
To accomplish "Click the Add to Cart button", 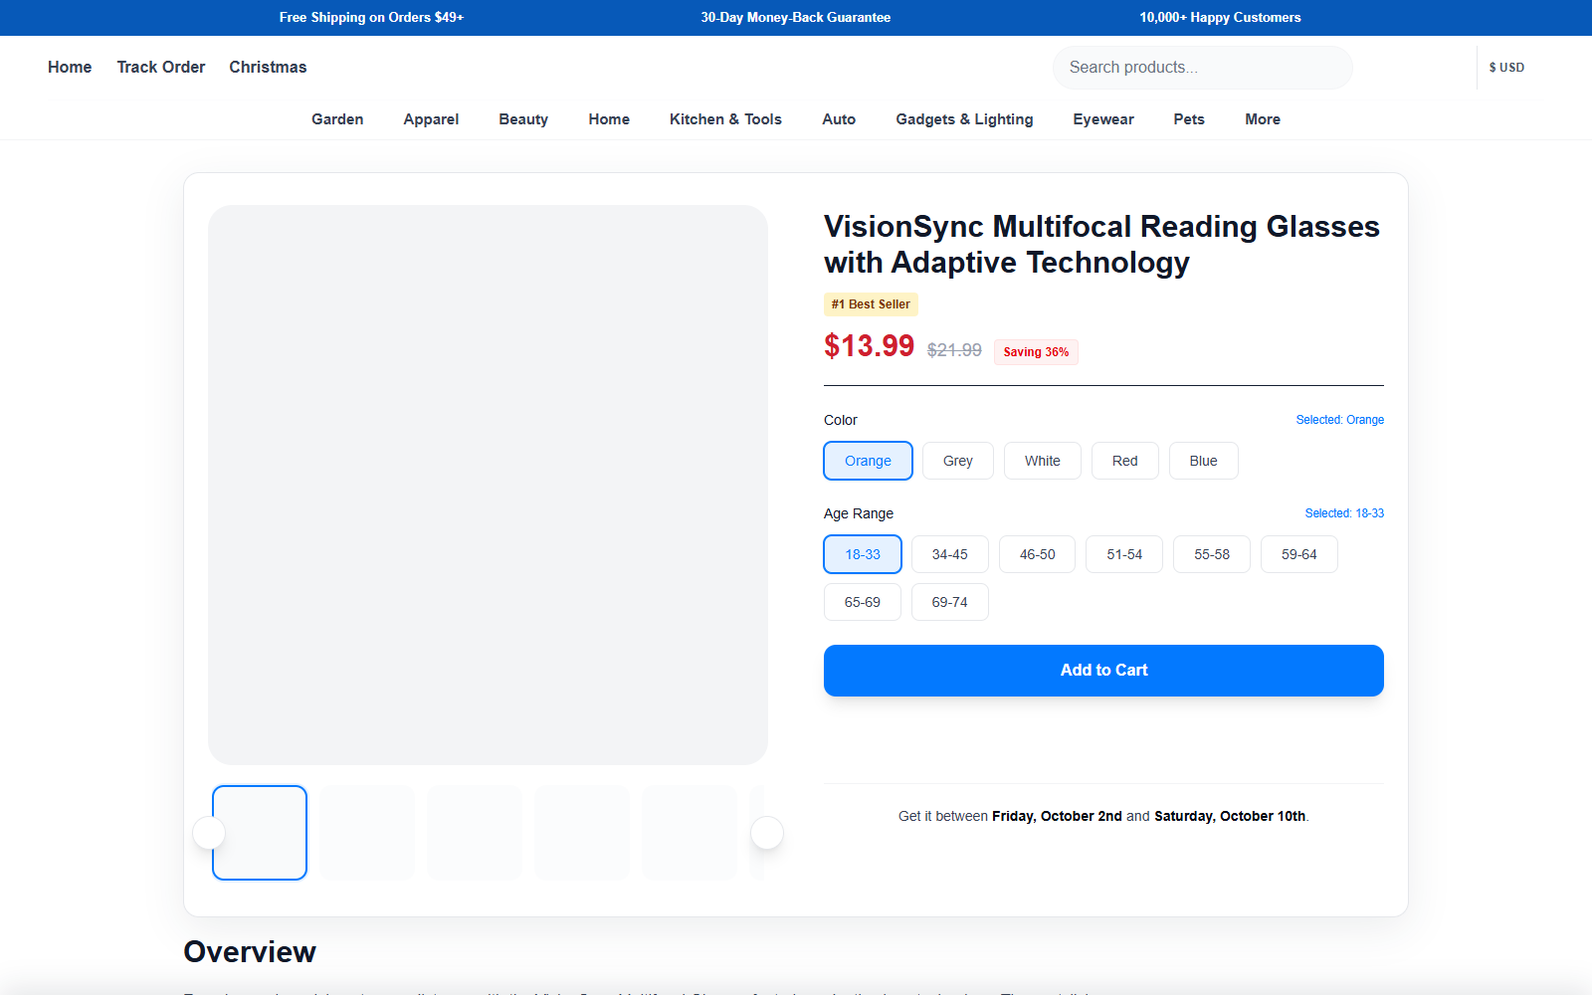I will 1103,671.
